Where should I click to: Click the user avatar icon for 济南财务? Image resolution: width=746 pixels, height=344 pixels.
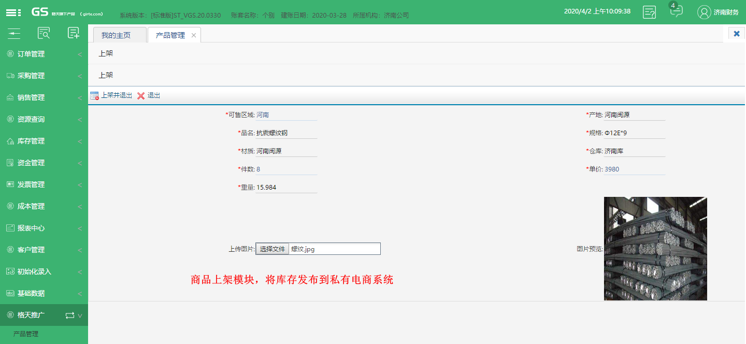click(704, 12)
